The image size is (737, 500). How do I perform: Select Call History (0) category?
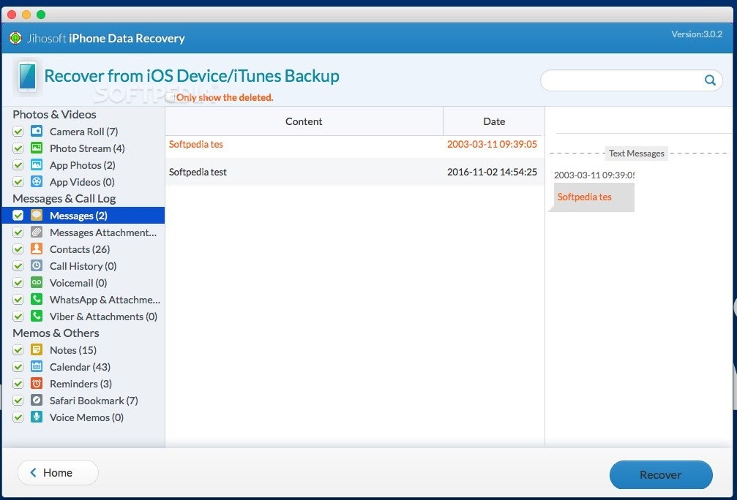(83, 266)
